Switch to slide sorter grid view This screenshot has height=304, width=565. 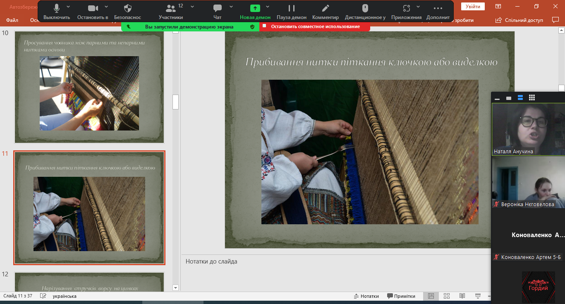tap(447, 296)
